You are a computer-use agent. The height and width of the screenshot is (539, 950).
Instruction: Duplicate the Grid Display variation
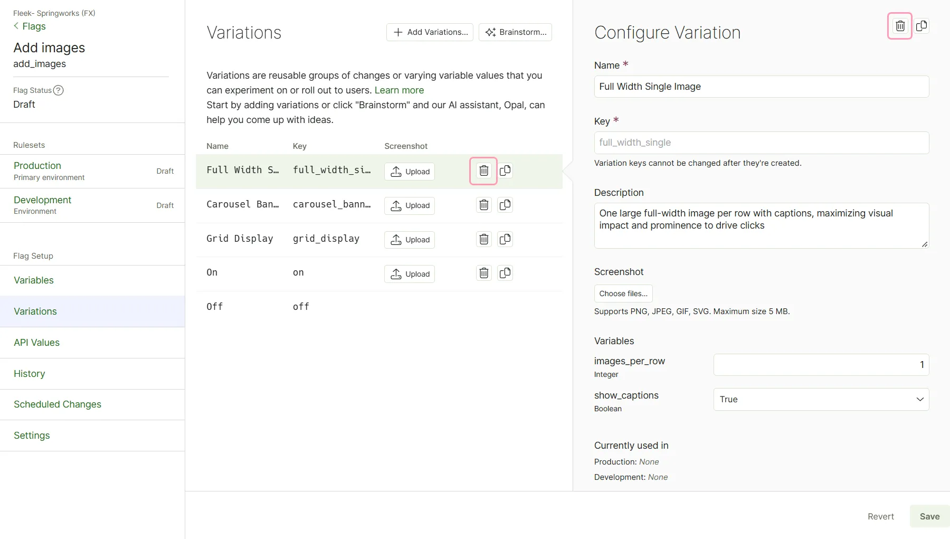click(505, 239)
